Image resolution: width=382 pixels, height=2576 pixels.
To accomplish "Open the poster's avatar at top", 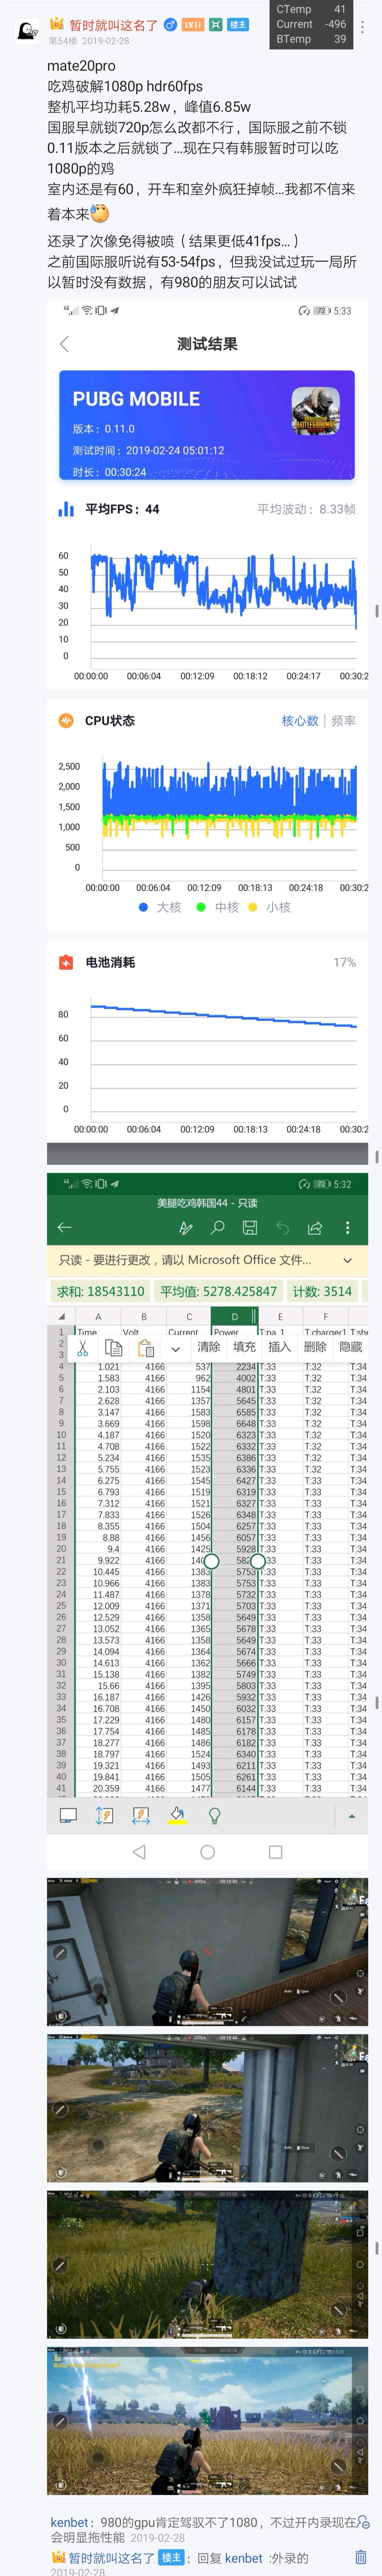I will (x=27, y=31).
